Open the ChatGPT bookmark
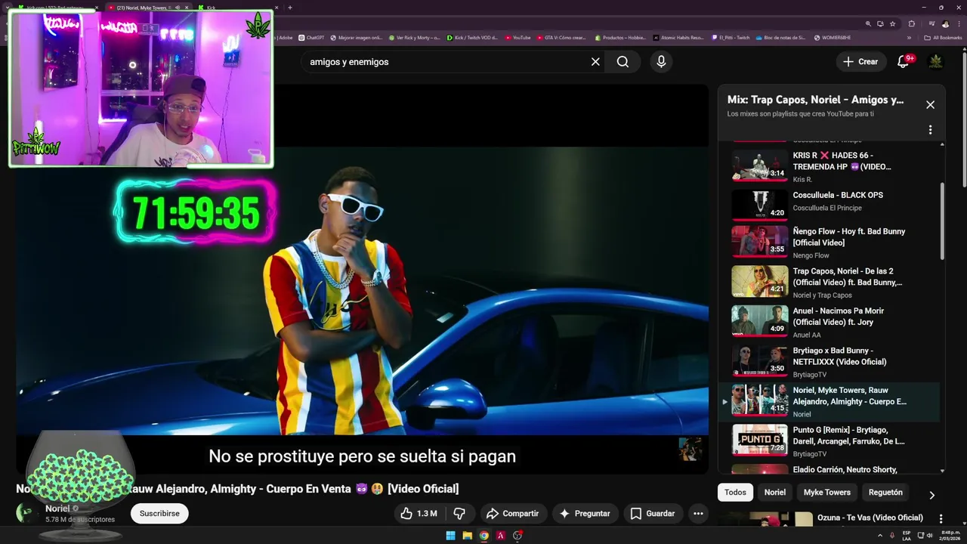Screen dimensions: 967x544 coord(311,37)
